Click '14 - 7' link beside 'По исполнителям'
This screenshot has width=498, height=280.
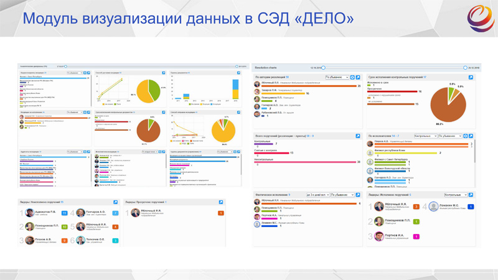pos(395,136)
